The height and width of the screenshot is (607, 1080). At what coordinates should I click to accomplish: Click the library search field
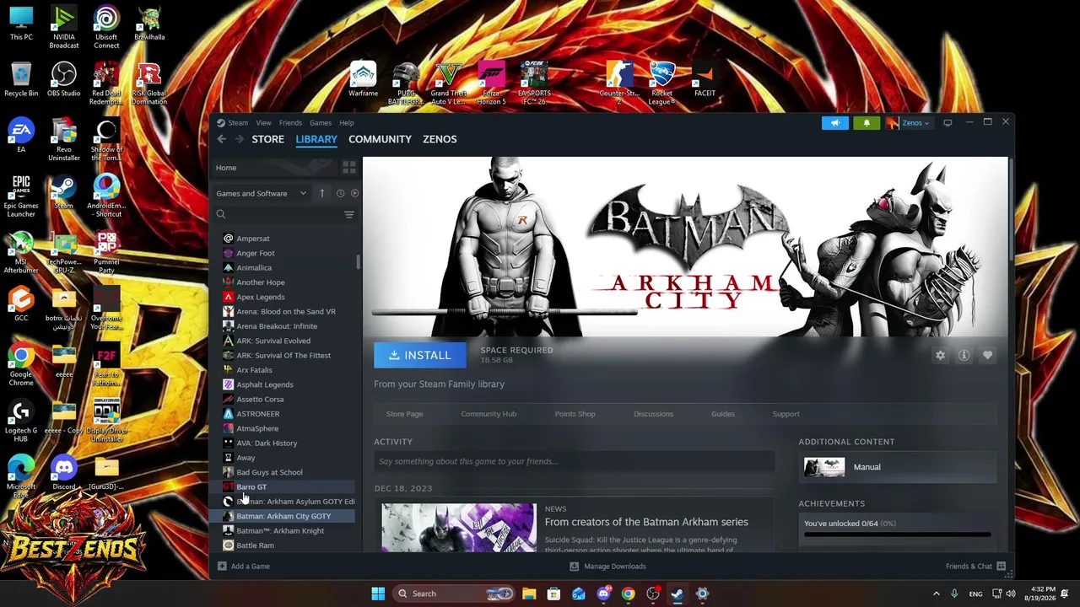click(284, 215)
